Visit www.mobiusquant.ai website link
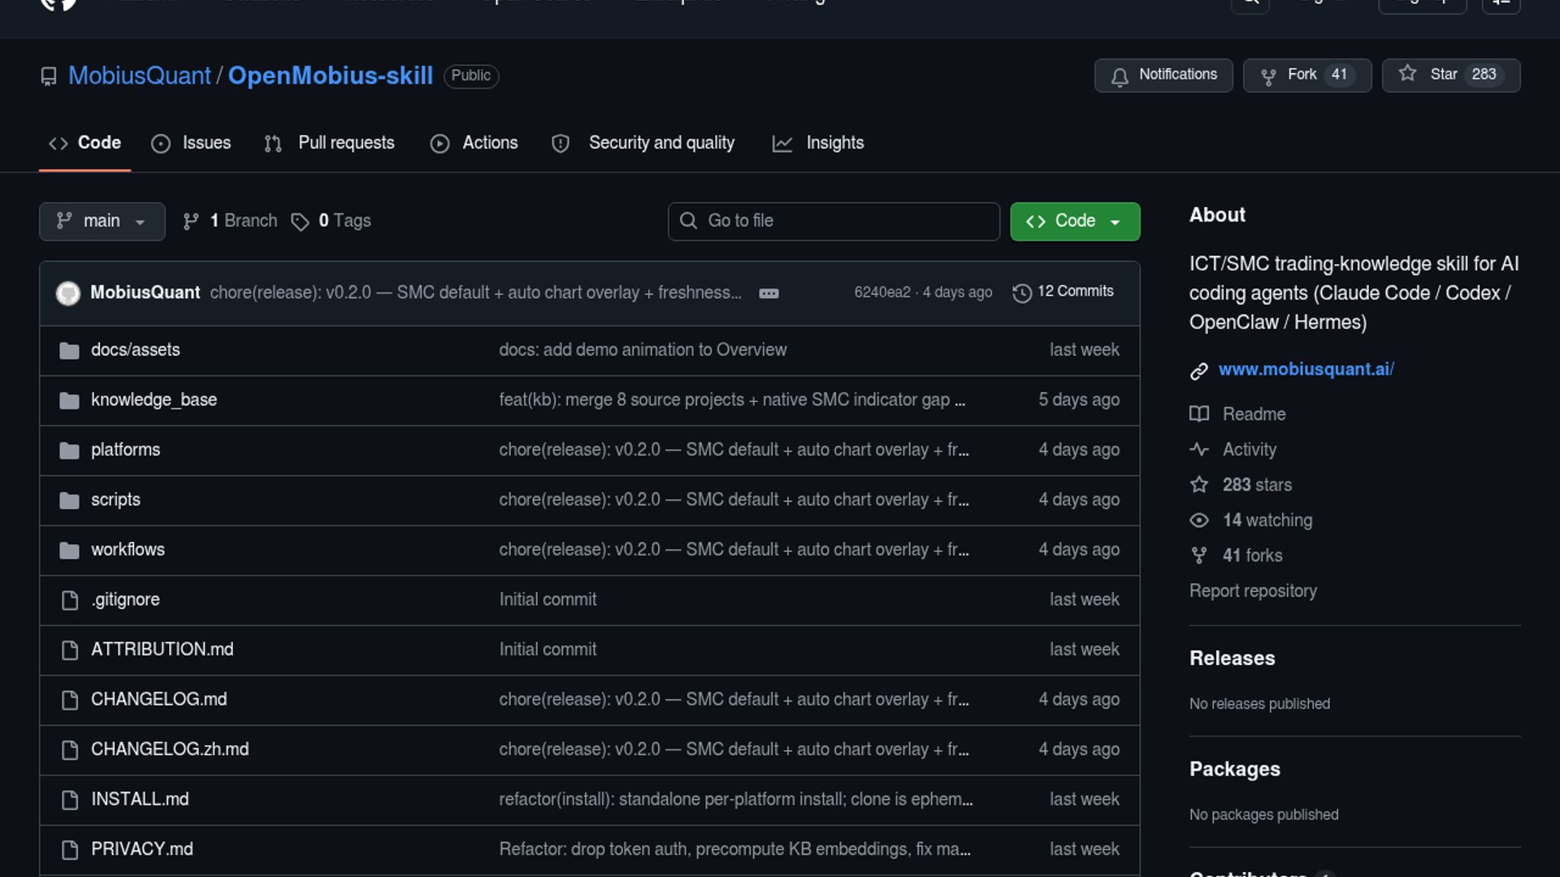The height and width of the screenshot is (877, 1560). coord(1306,369)
